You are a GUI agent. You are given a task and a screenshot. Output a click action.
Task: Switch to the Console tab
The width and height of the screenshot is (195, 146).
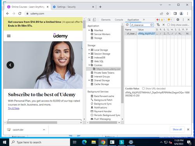(x=119, y=20)
